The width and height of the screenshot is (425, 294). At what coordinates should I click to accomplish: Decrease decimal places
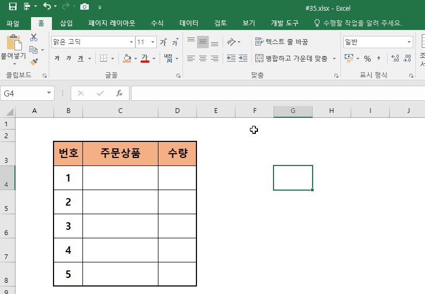coord(407,58)
